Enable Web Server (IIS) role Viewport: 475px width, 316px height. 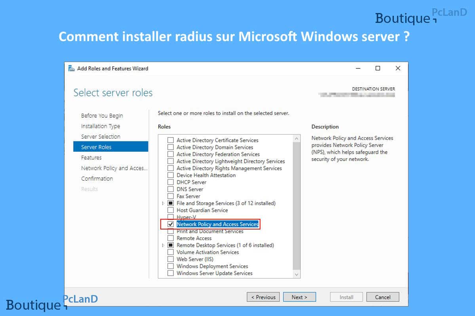[x=171, y=259]
